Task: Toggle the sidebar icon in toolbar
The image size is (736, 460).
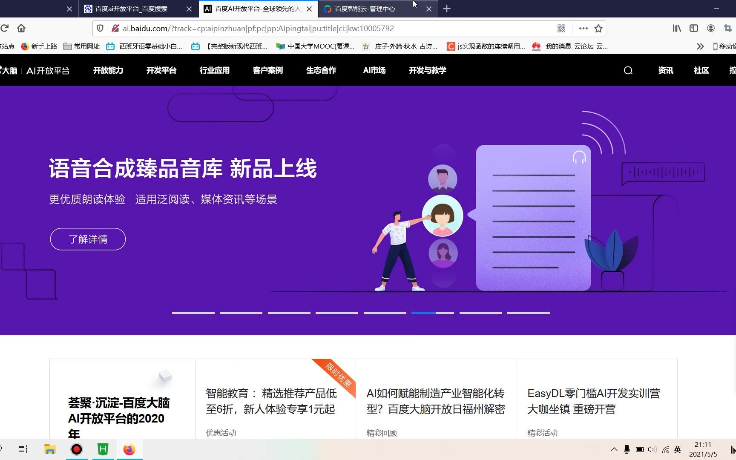Action: click(x=694, y=28)
